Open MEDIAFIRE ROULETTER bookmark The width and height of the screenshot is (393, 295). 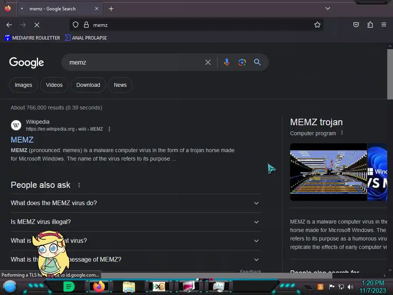32,38
